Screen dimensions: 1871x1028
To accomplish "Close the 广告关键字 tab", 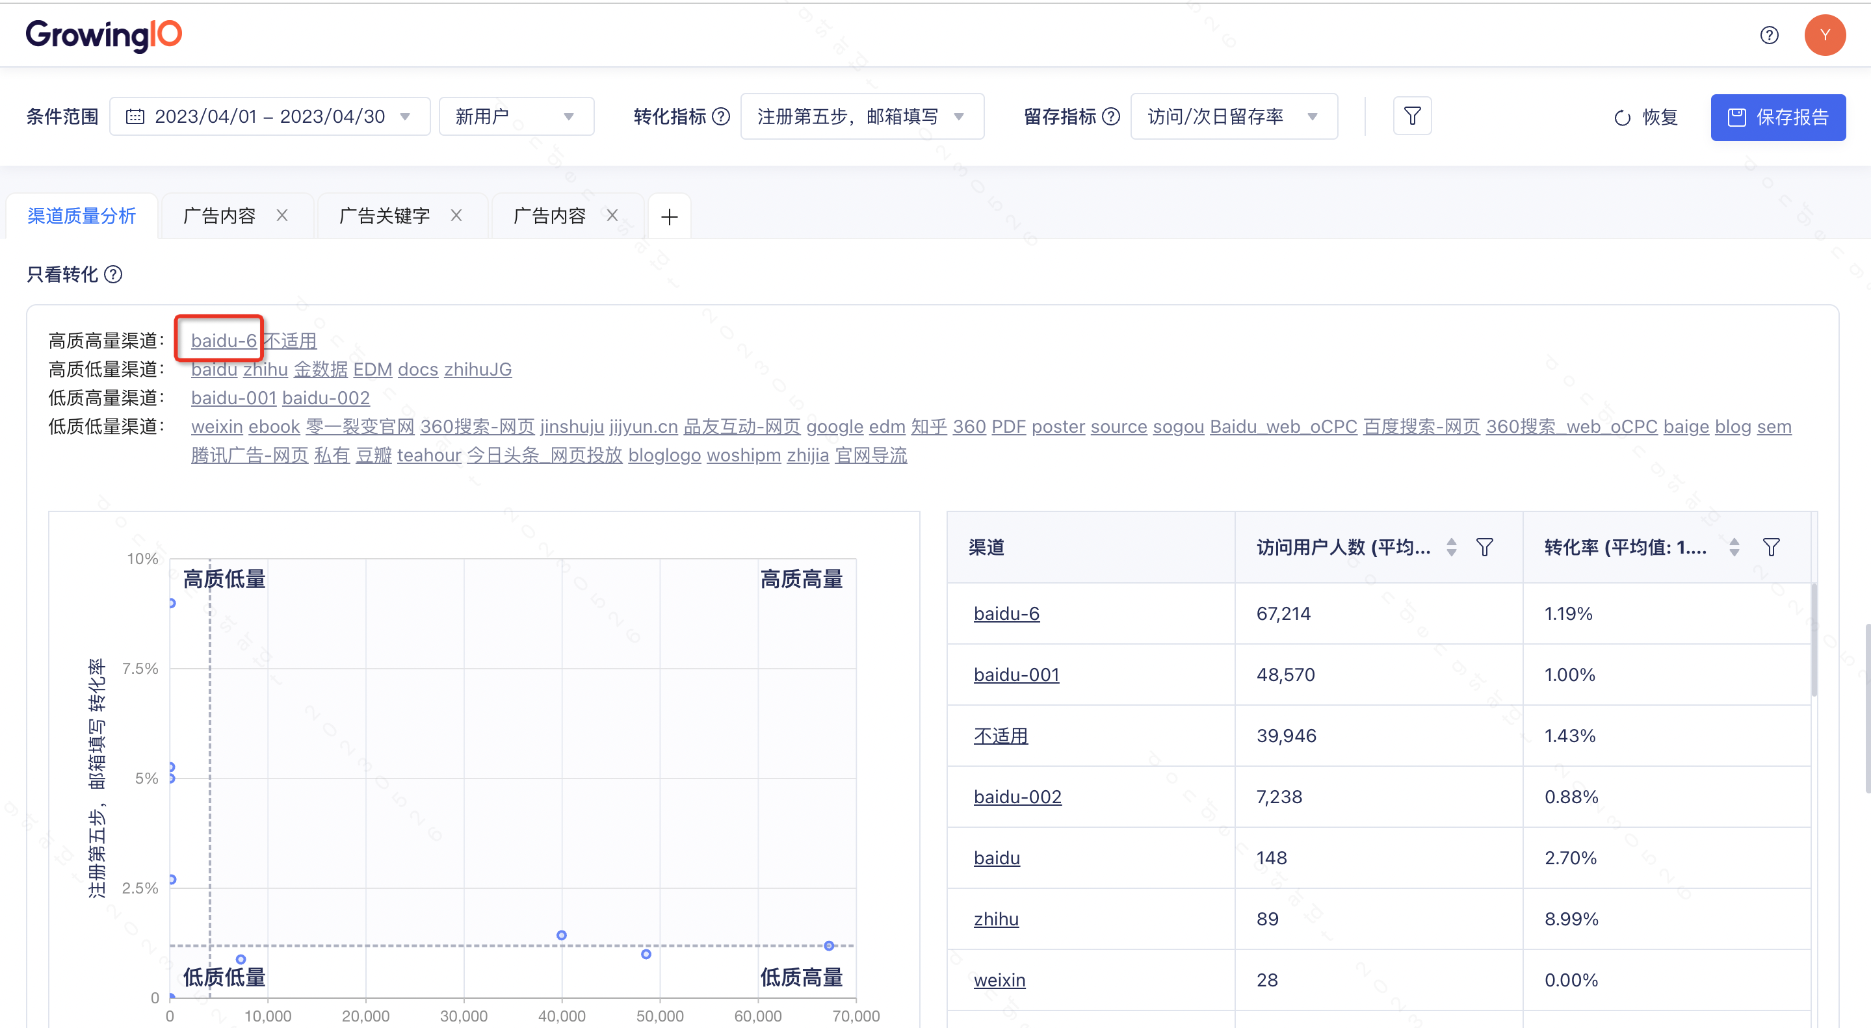I will 456,216.
